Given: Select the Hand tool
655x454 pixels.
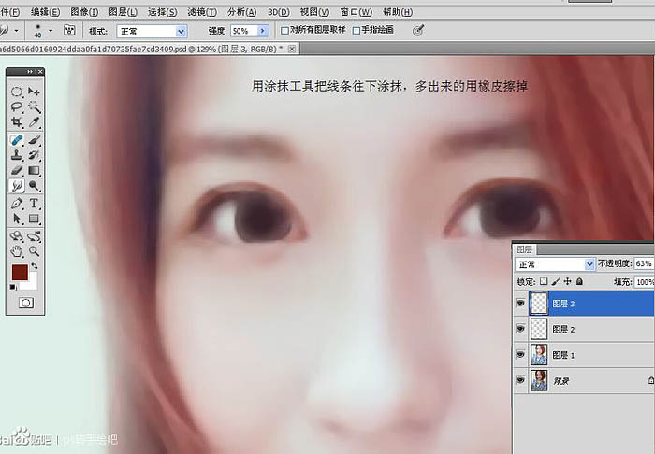Looking at the screenshot, I should click(x=16, y=251).
